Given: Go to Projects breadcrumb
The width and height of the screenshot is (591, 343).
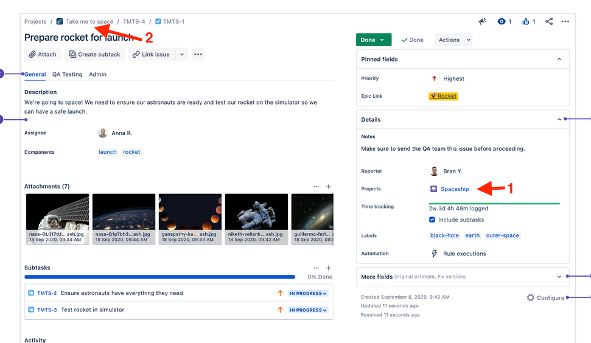Looking at the screenshot, I should tap(35, 21).
